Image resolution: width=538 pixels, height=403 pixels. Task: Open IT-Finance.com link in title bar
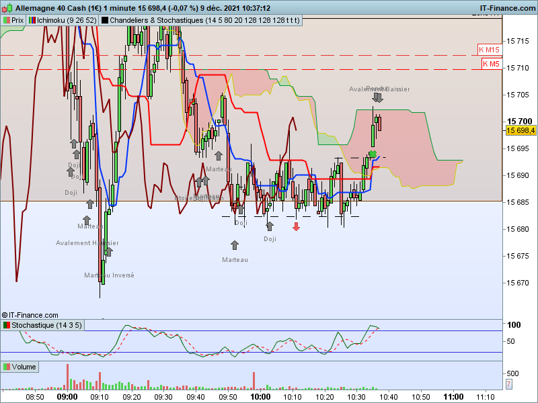tap(508, 8)
